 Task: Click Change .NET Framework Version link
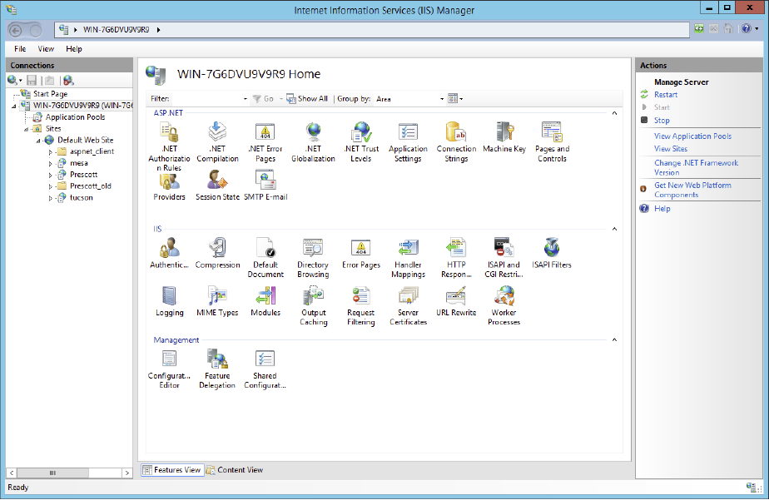tap(696, 168)
